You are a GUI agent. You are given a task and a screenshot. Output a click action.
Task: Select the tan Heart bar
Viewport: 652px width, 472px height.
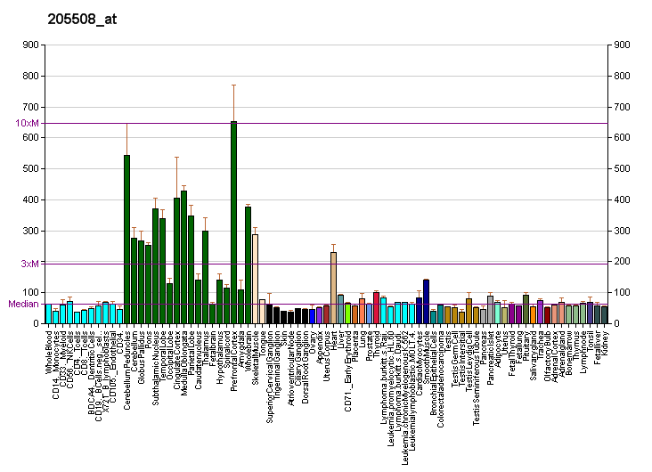[333, 288]
